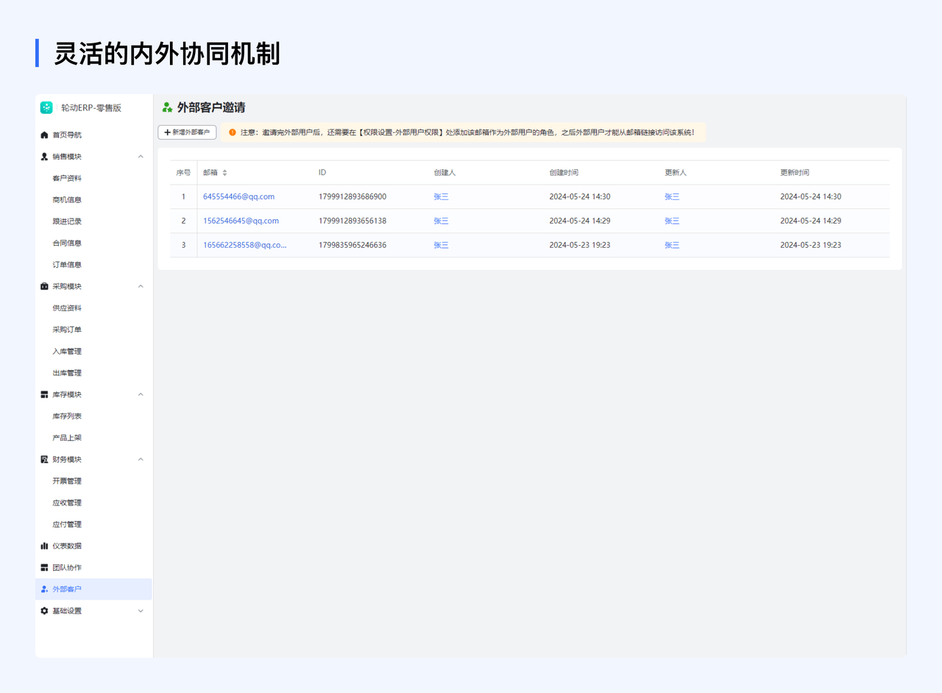
Task: Click the 轮动ERP app logo icon
Action: click(x=46, y=107)
